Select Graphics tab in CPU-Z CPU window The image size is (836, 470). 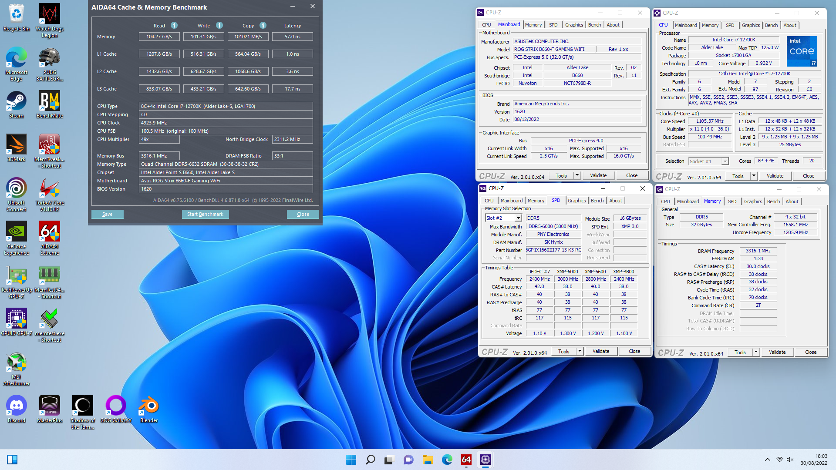point(751,25)
